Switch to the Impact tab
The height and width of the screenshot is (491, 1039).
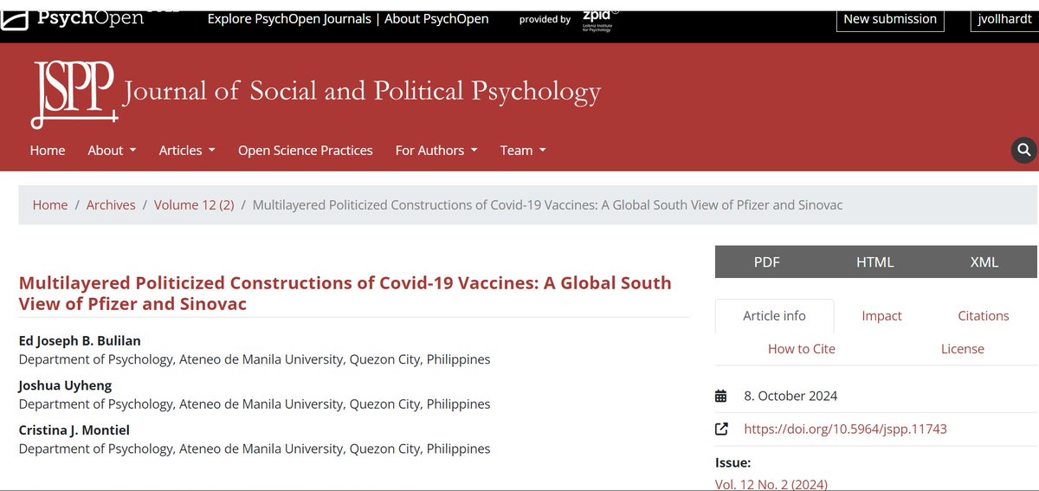pos(881,316)
